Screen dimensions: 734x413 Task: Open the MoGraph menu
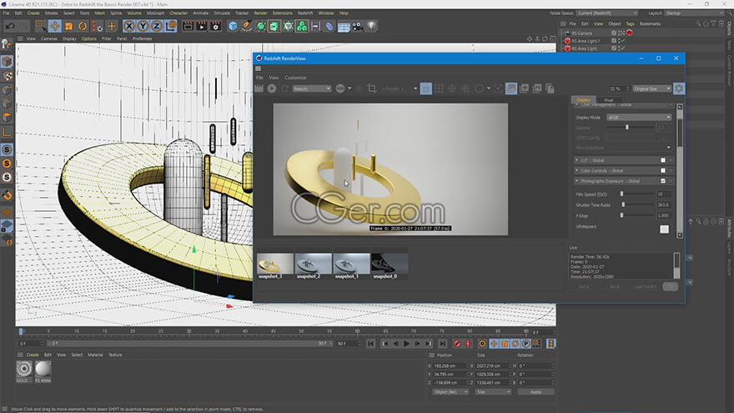pyautogui.click(x=155, y=13)
